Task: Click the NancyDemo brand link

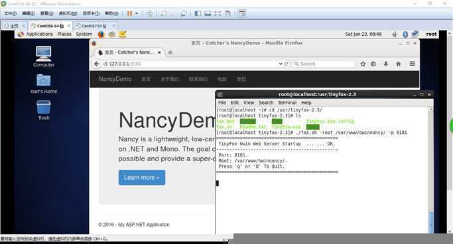Action: 115,79
